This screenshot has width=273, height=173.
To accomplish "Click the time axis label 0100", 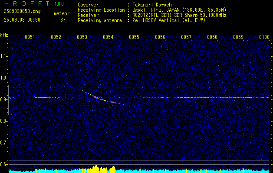I will [x=264, y=37].
